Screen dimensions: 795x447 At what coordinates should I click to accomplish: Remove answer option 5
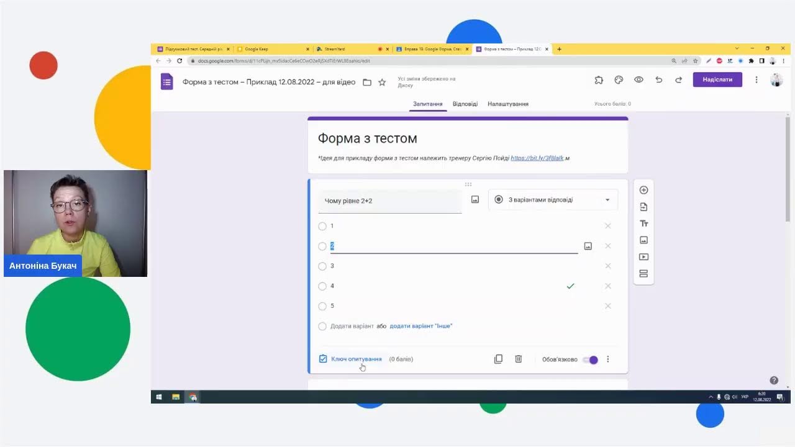[x=608, y=305]
